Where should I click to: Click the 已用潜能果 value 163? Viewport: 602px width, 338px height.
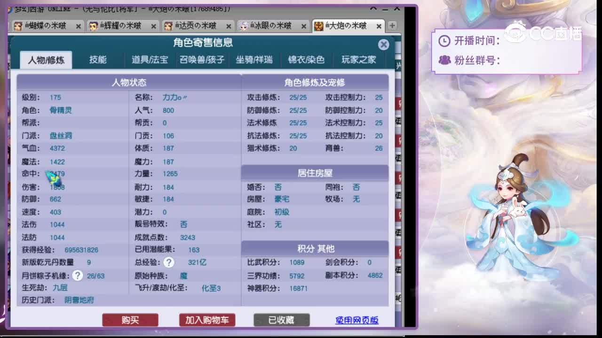(194, 250)
